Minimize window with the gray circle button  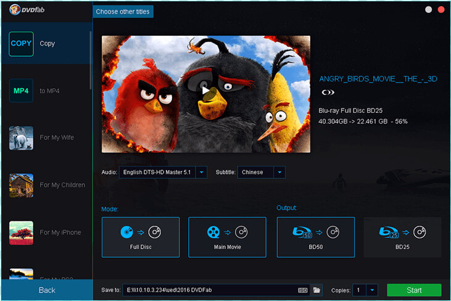tap(428, 9)
